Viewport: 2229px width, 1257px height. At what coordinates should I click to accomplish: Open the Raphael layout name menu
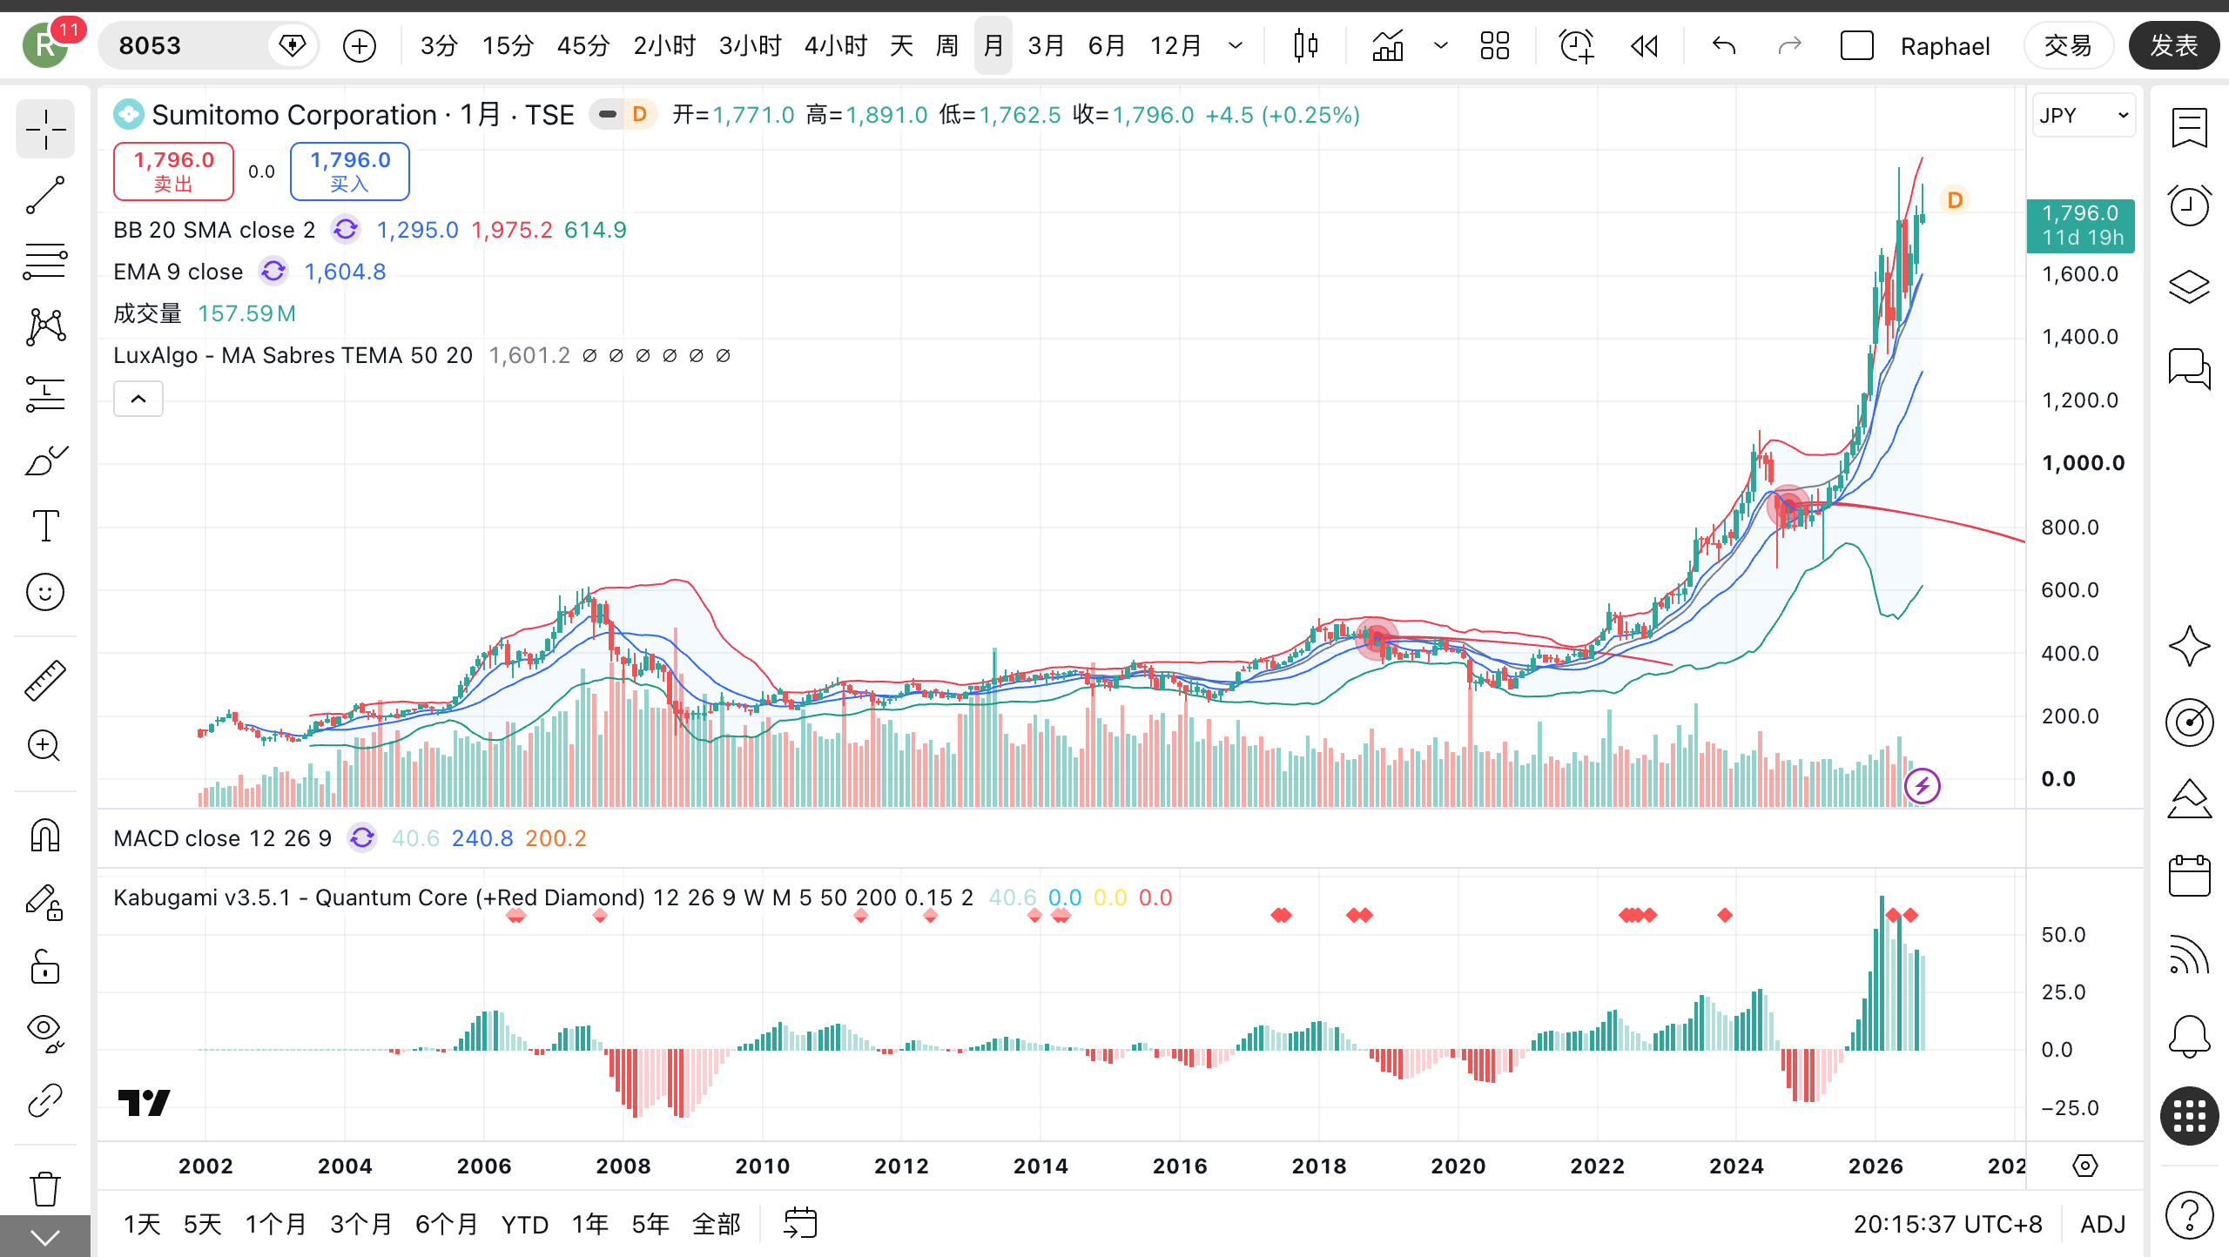pyautogui.click(x=1945, y=46)
